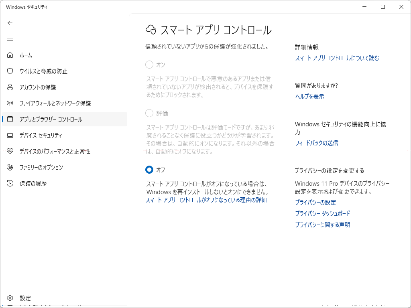Click the Windows 11 Pro privacy description text

pos(342,188)
